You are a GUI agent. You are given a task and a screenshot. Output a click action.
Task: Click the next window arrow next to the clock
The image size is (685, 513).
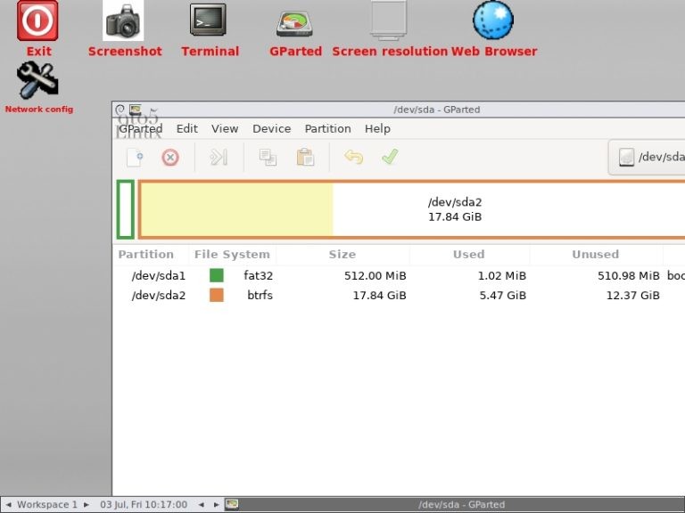216,505
